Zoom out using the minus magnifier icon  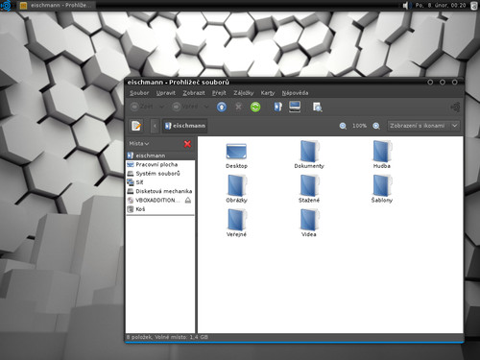pos(343,126)
